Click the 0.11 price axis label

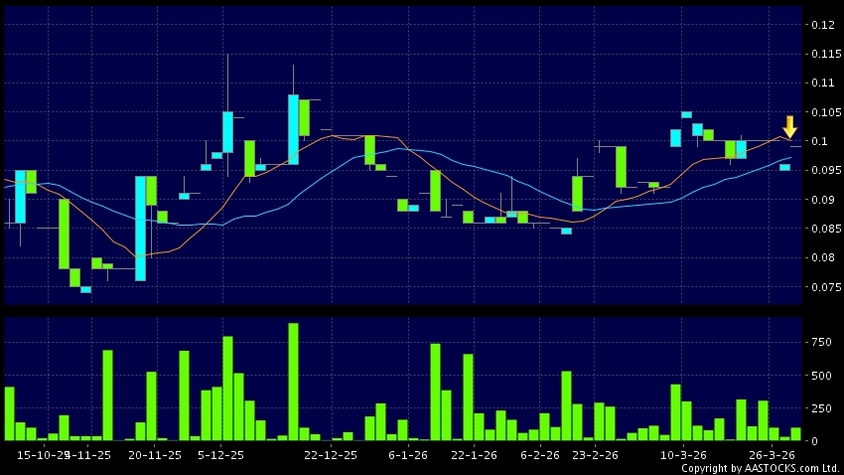tap(822, 83)
